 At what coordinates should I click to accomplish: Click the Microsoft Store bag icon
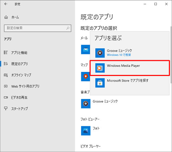coord(100,83)
